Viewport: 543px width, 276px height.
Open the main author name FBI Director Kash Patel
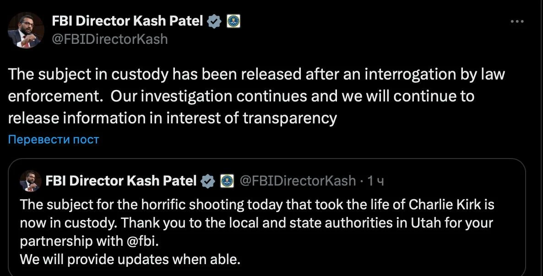[x=128, y=21]
